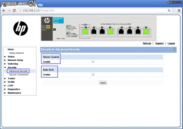This screenshot has width=183, height=129.
Task: Select Secure Connection in sidebar
Action: pyautogui.click(x=19, y=75)
